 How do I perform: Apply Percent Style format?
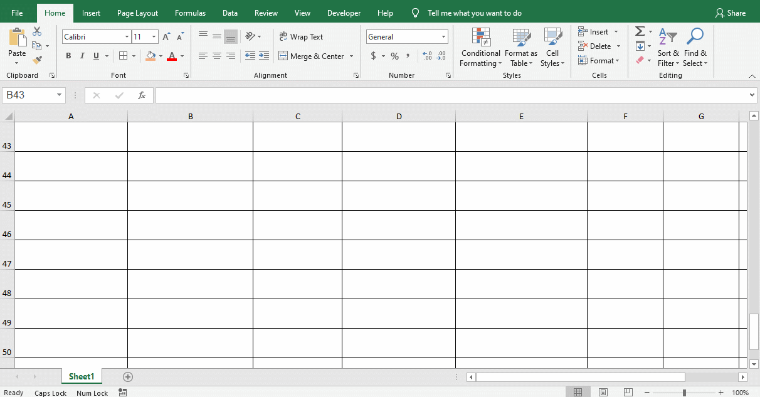(394, 56)
